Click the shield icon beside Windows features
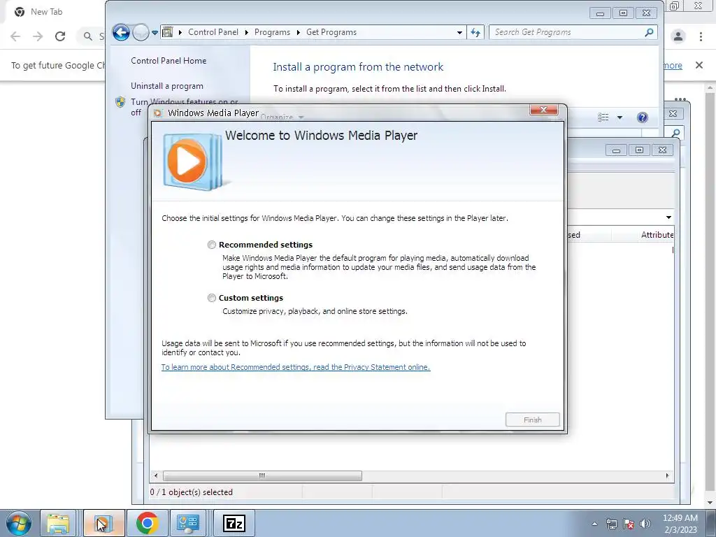Image resolution: width=716 pixels, height=537 pixels. (x=120, y=102)
